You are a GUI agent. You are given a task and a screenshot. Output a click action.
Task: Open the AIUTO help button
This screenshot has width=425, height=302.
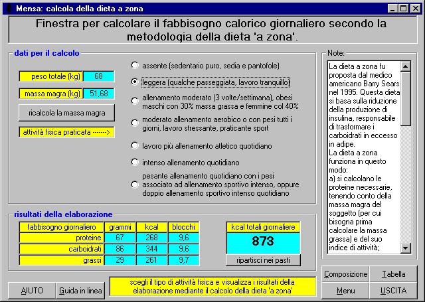[32, 291]
